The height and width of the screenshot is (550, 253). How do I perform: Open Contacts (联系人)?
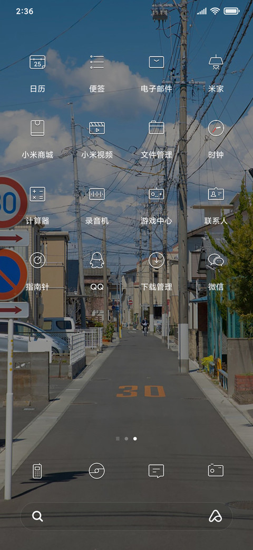pos(216,194)
